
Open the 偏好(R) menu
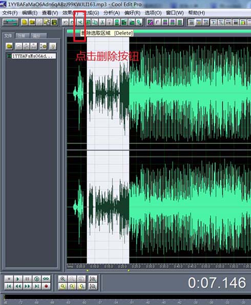point(132,13)
